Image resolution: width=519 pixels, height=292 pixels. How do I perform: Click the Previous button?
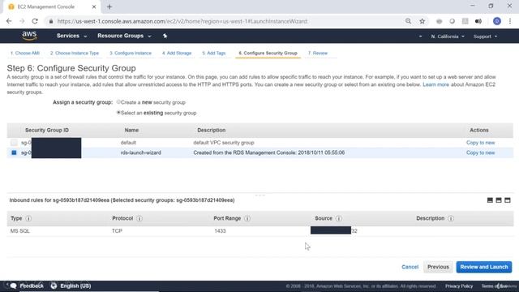pyautogui.click(x=438, y=267)
